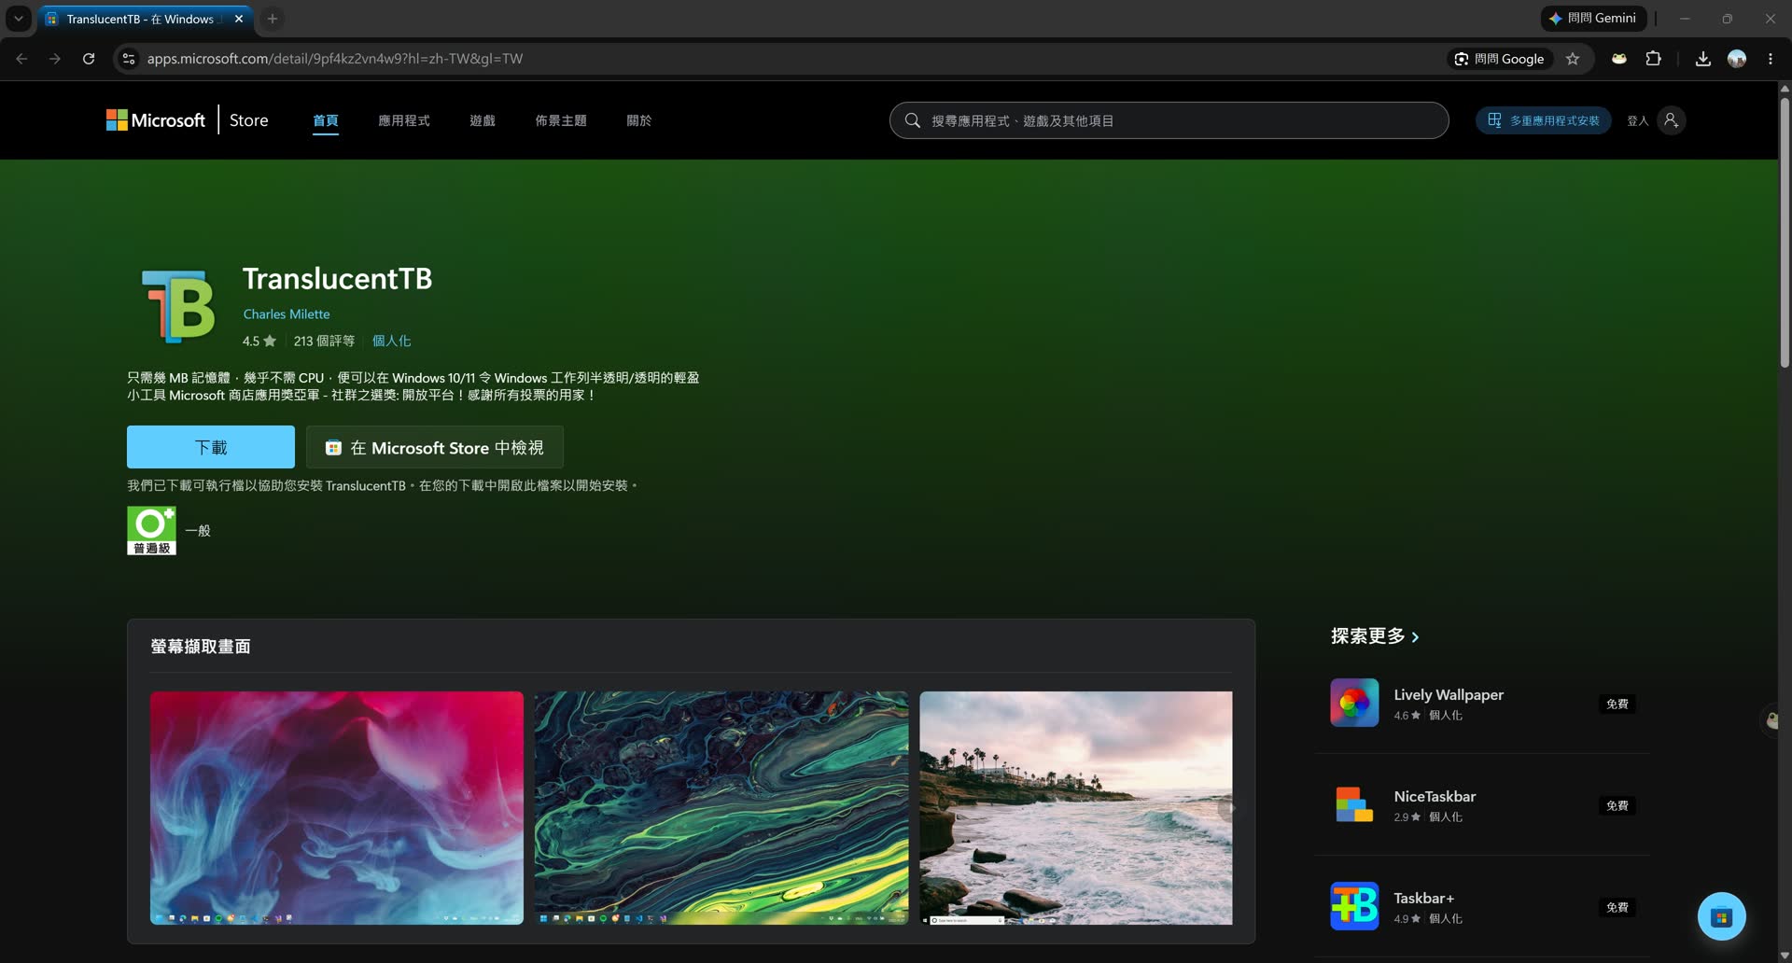The width and height of the screenshot is (1792, 963).
Task: Open the Extensions puzzle menu
Action: coord(1653,59)
